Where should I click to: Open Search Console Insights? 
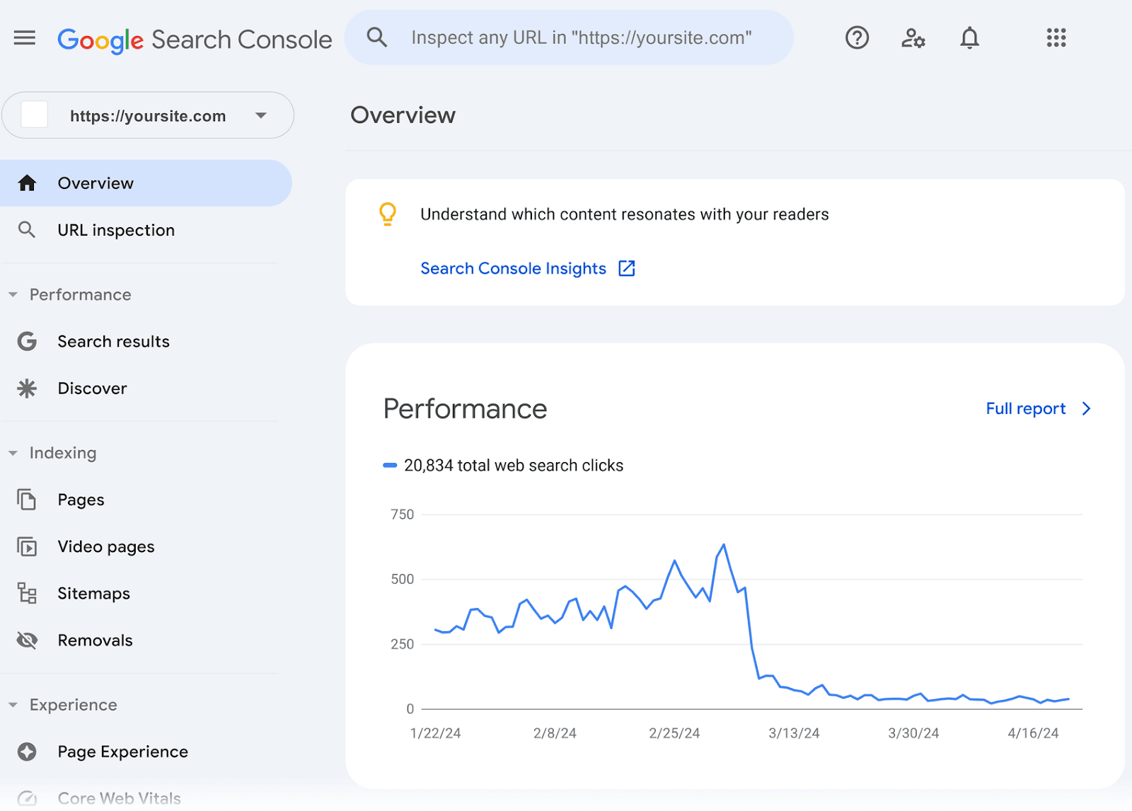(514, 268)
